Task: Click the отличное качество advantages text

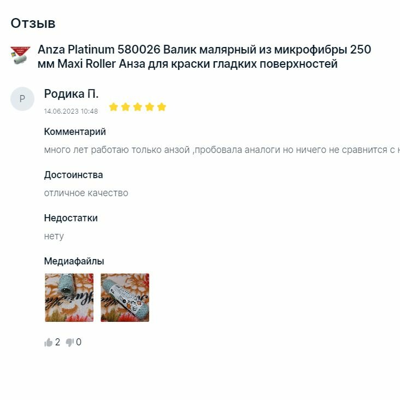Action: (86, 193)
